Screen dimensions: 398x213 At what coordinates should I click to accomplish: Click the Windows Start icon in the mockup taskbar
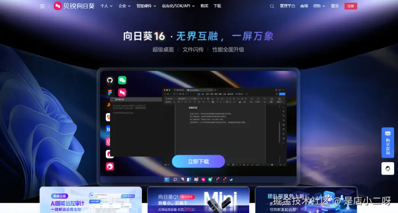point(167,180)
